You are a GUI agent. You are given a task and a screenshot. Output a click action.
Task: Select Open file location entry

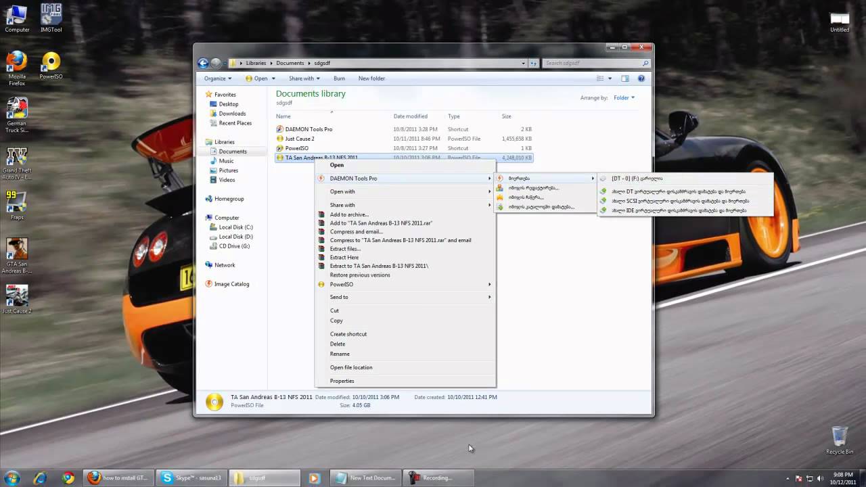405,367
